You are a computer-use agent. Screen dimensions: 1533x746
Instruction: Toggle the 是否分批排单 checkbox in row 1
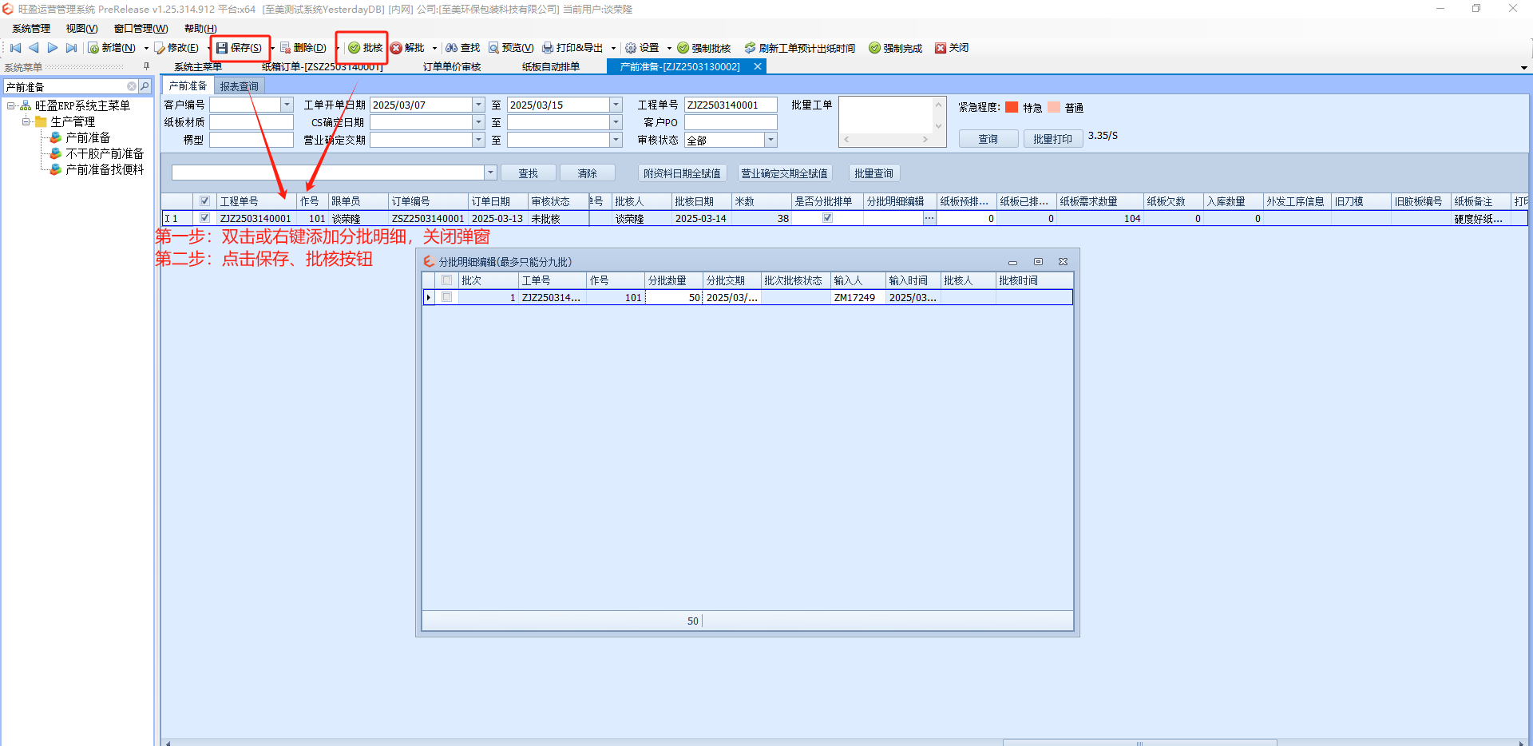point(828,218)
